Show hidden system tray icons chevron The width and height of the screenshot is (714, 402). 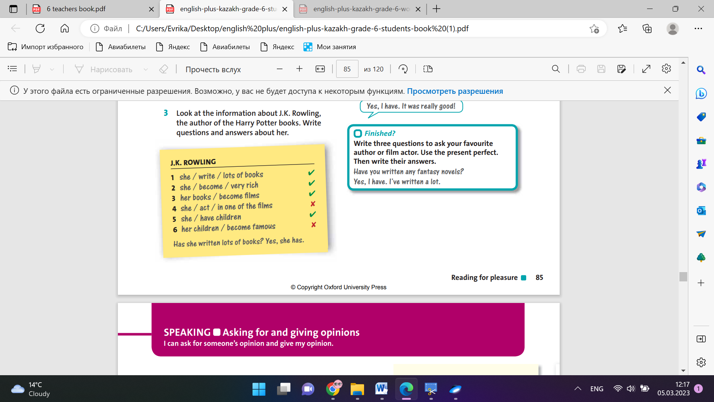pos(578,389)
